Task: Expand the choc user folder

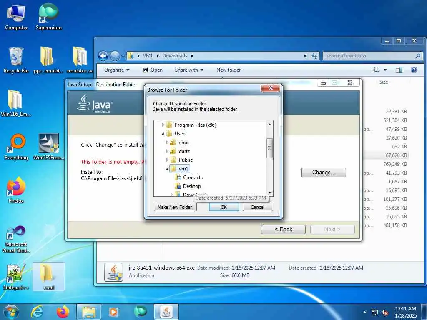Action: point(167,142)
